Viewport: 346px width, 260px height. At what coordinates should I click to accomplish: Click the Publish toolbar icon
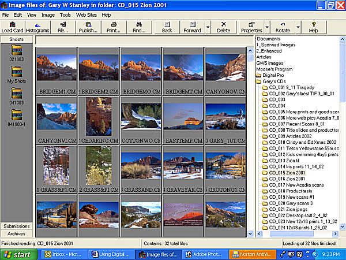[88, 27]
